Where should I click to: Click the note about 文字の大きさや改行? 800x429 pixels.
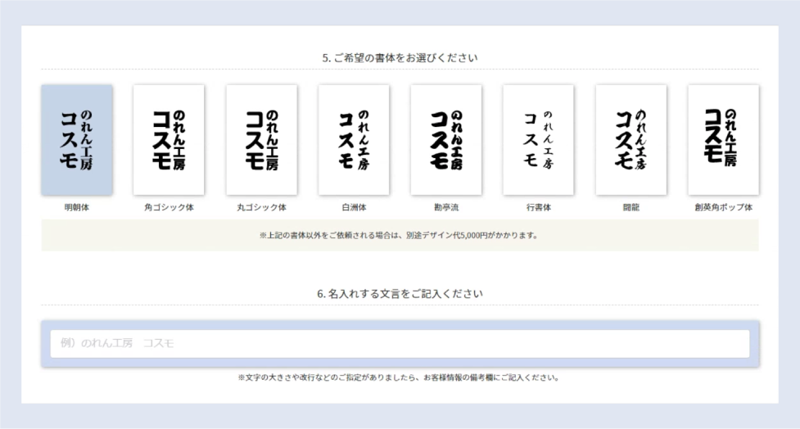click(399, 378)
